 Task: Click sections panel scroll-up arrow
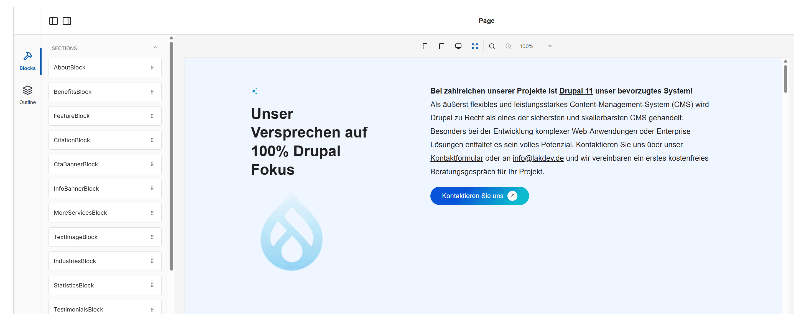(x=171, y=38)
